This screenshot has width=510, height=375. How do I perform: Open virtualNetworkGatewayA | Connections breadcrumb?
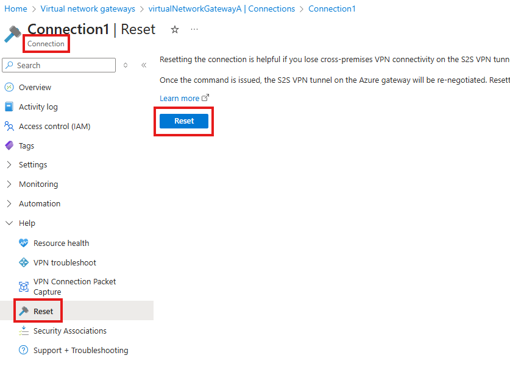click(222, 9)
